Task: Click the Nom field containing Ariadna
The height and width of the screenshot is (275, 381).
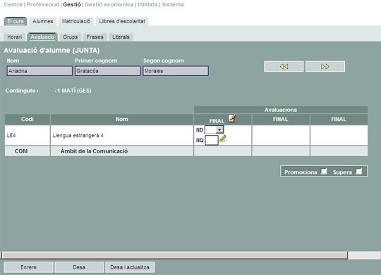Action: 40,71
